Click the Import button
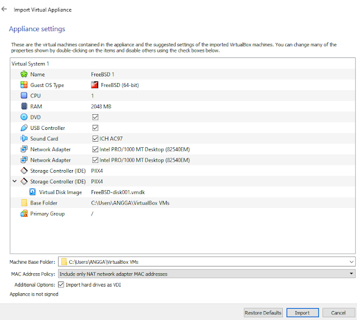This screenshot has height=320, width=357. [302, 313]
